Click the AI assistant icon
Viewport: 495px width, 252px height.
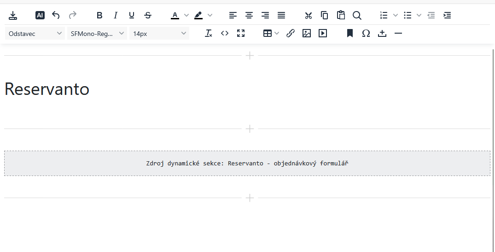40,15
